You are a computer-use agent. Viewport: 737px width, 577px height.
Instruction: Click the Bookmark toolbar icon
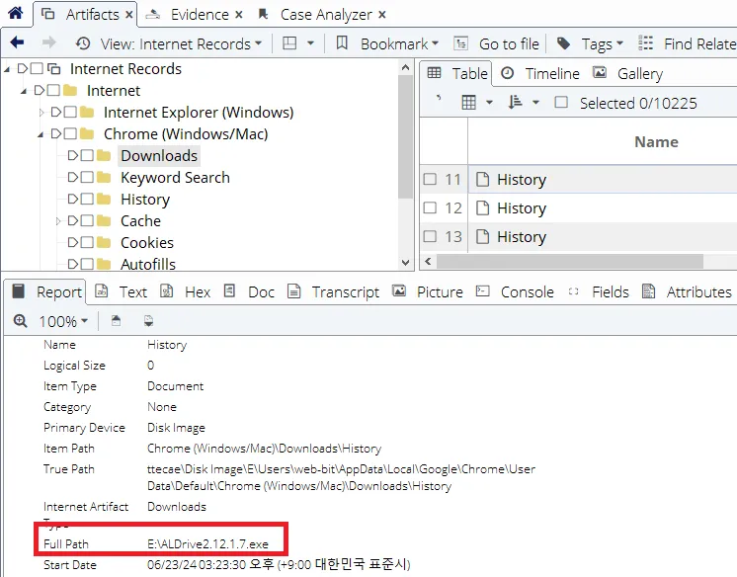tap(342, 43)
